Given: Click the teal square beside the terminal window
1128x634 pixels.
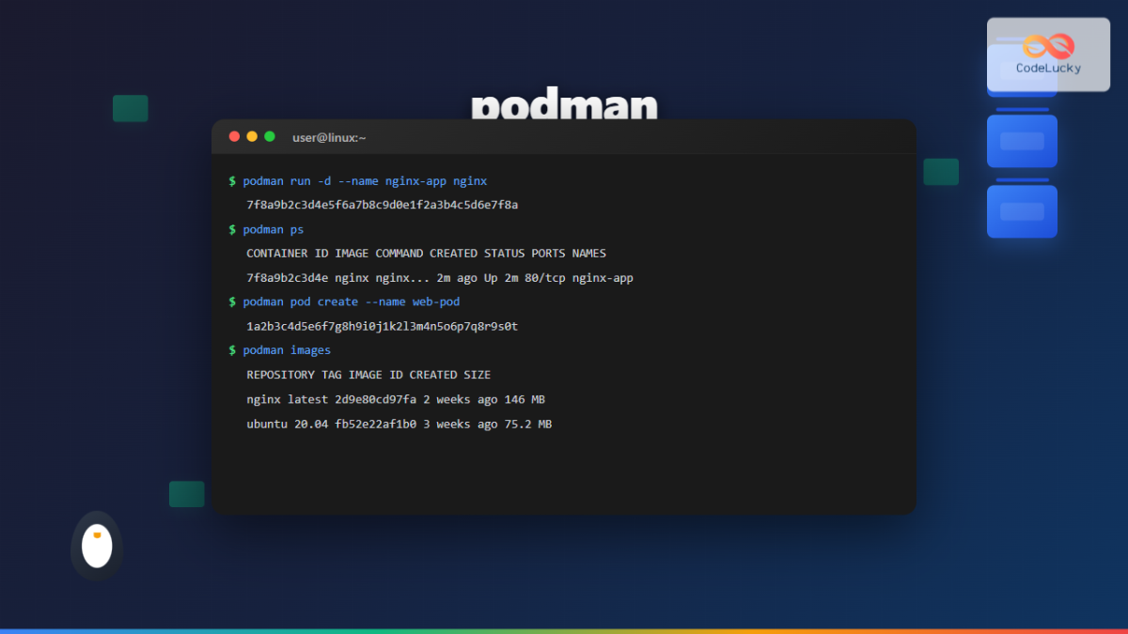Looking at the screenshot, I should tap(941, 172).
